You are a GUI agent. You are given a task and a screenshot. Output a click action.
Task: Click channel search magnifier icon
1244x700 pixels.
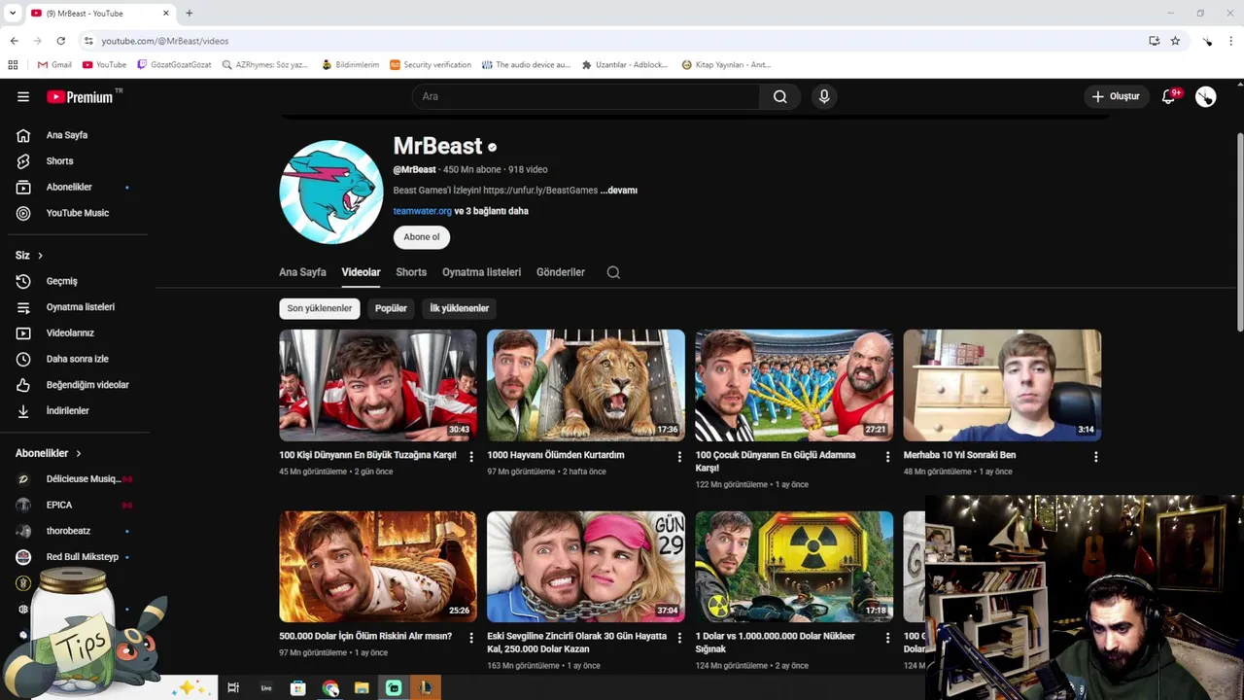pyautogui.click(x=613, y=272)
